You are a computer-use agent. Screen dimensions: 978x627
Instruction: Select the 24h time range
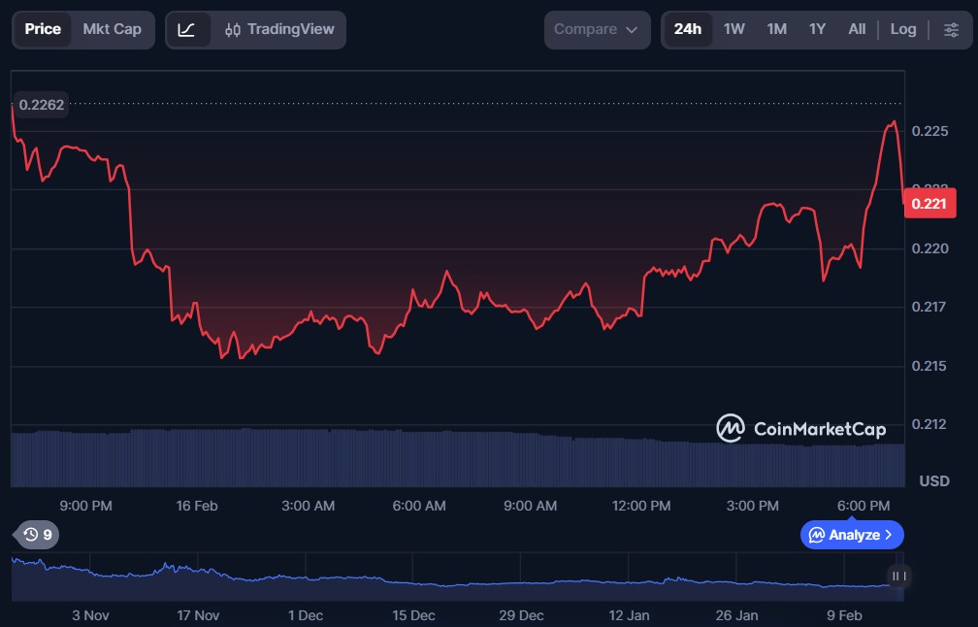(x=688, y=29)
